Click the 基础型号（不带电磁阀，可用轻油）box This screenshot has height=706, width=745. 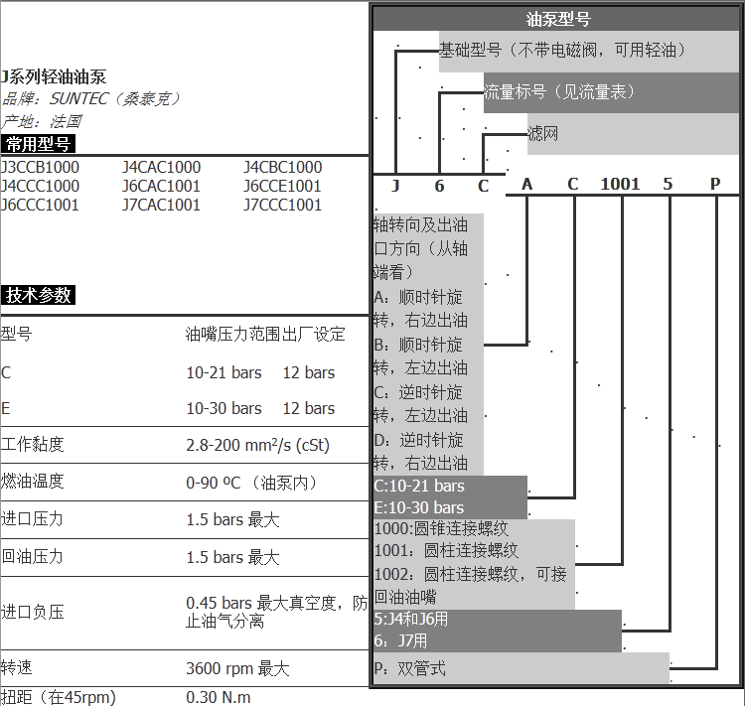(x=589, y=52)
